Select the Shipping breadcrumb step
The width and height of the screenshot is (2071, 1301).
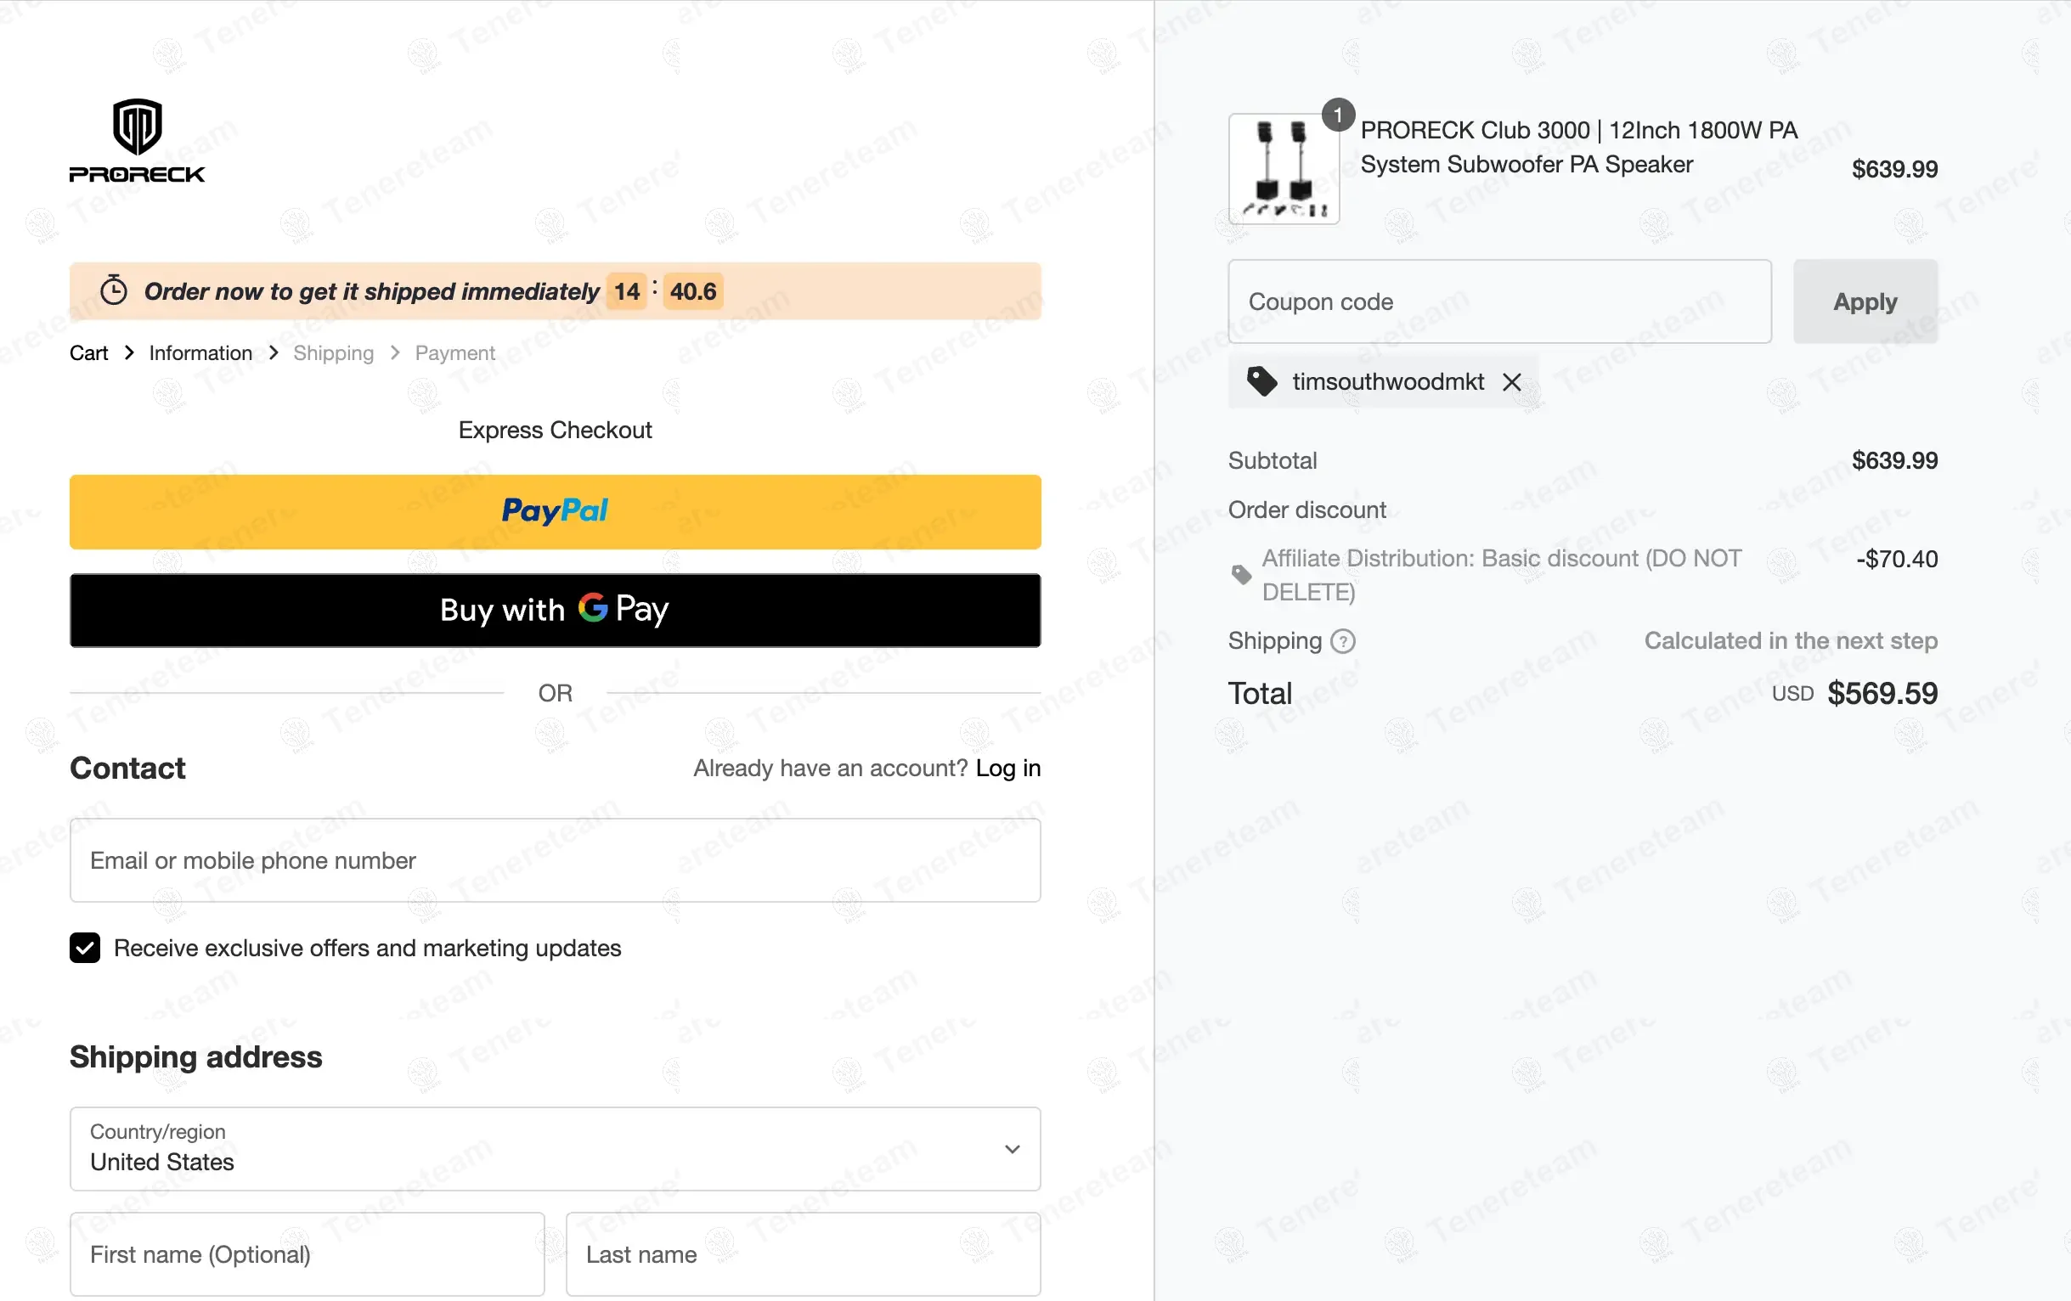tap(334, 353)
